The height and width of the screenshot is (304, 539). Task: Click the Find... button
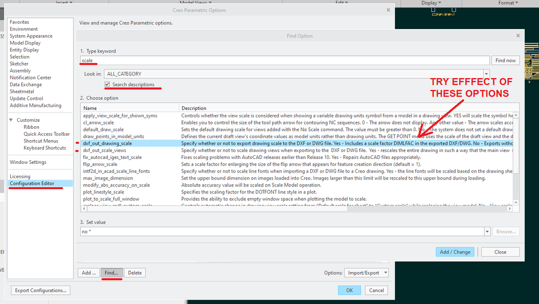(x=111, y=273)
